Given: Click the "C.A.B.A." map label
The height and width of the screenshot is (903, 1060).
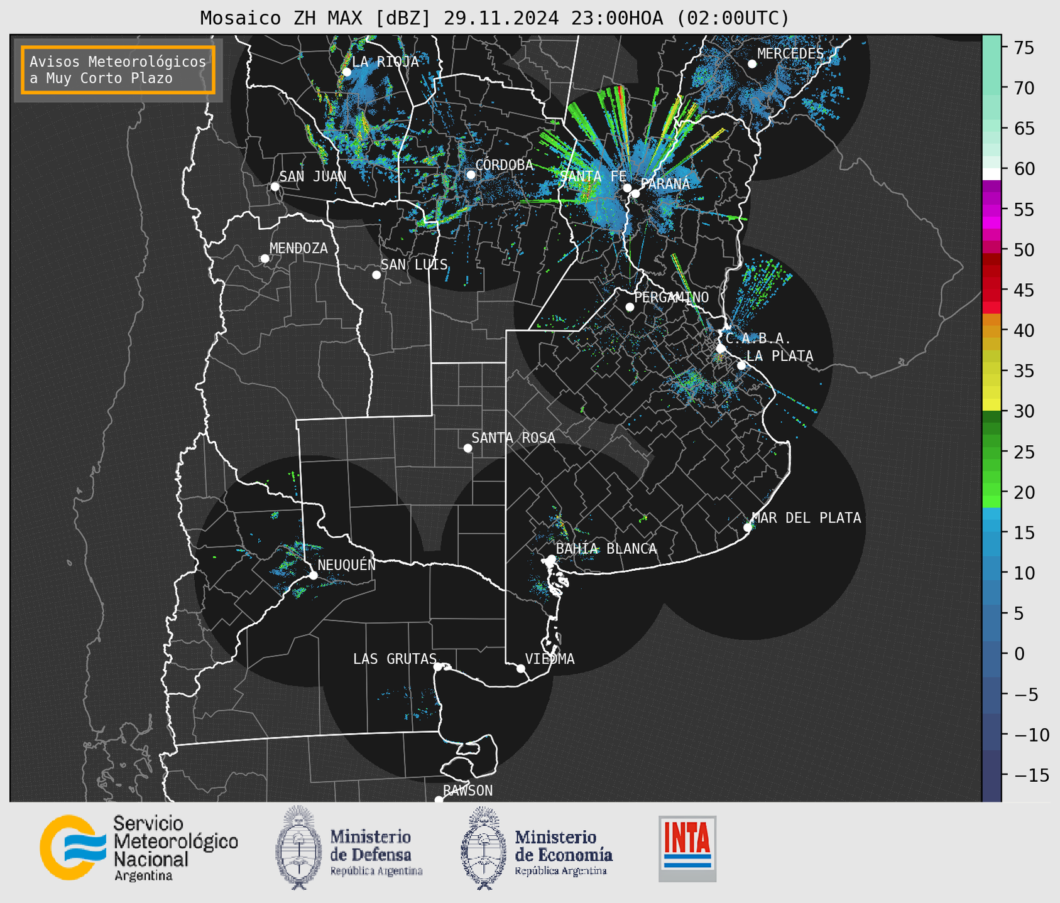Looking at the screenshot, I should point(758,338).
